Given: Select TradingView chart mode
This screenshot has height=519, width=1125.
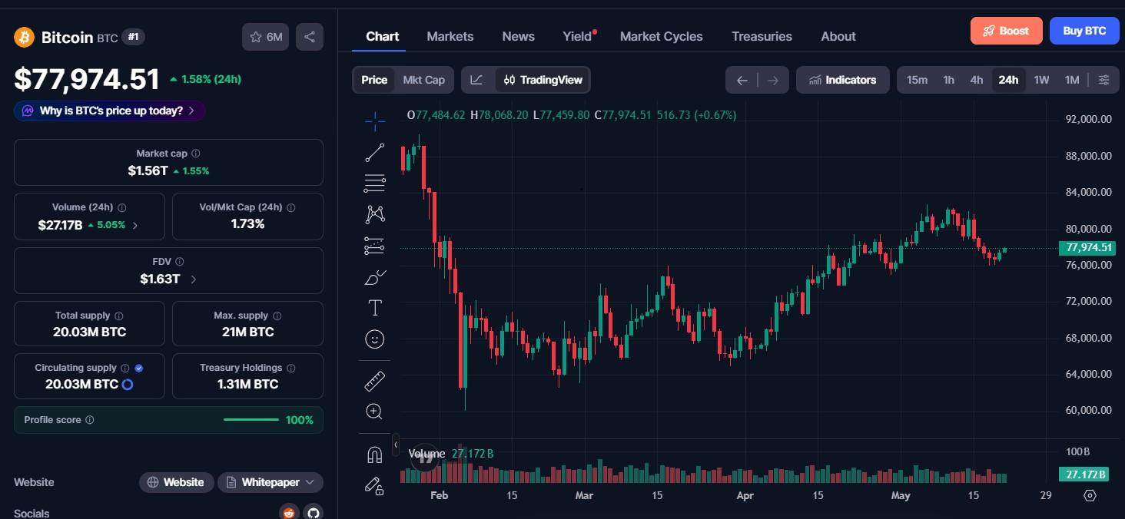Looking at the screenshot, I should tap(543, 80).
